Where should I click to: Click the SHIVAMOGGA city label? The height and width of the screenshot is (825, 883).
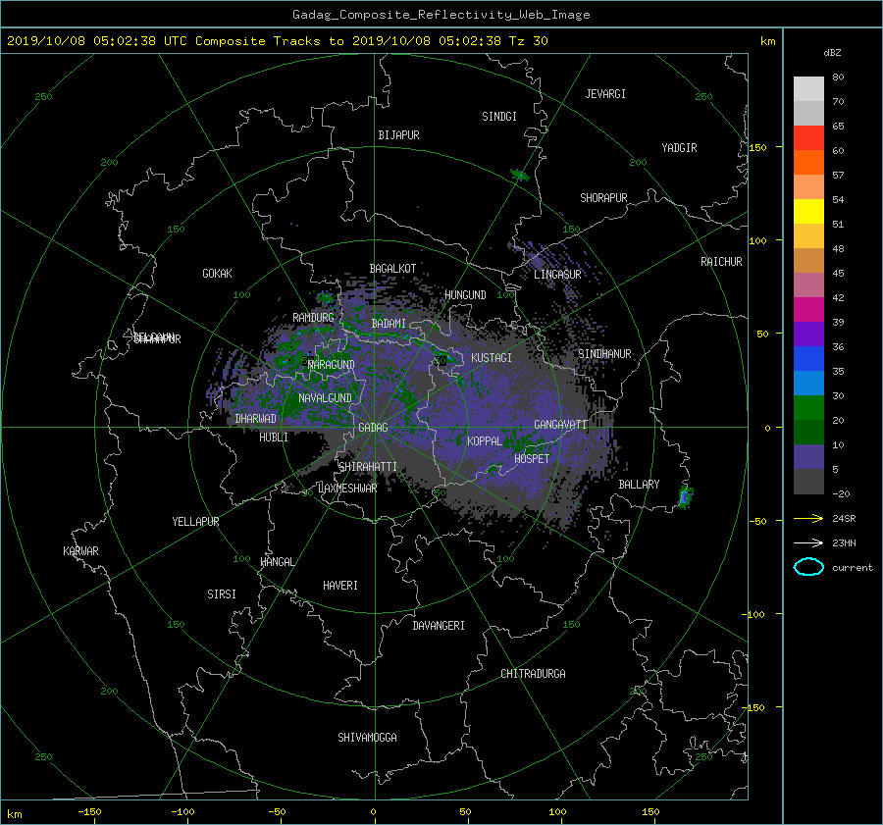click(x=367, y=738)
